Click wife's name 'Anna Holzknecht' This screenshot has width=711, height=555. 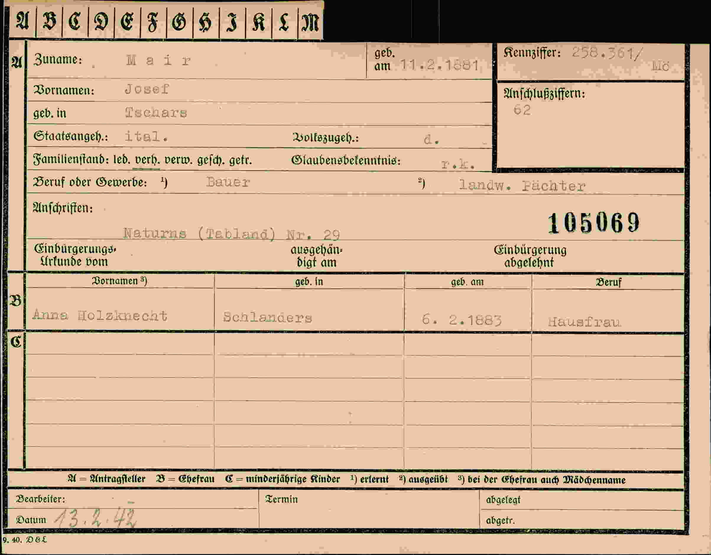click(100, 315)
